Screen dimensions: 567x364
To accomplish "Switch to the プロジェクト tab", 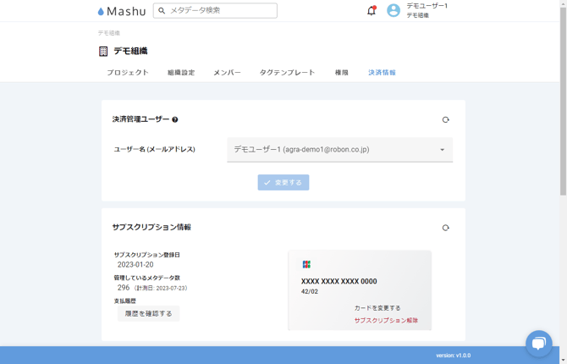I will [128, 73].
